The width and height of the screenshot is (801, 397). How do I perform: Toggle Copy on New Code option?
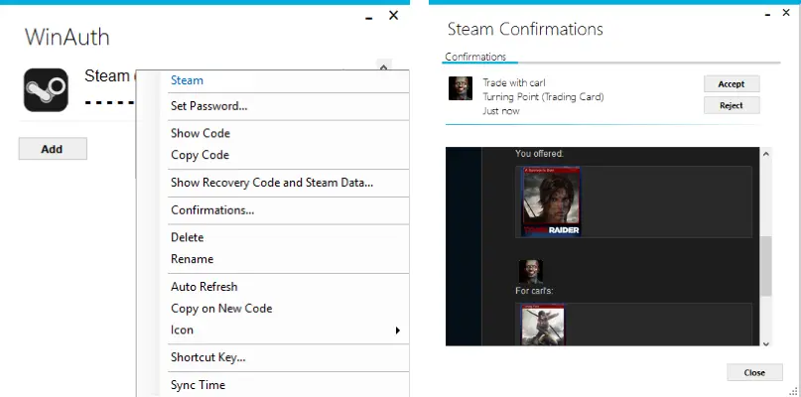click(x=221, y=309)
